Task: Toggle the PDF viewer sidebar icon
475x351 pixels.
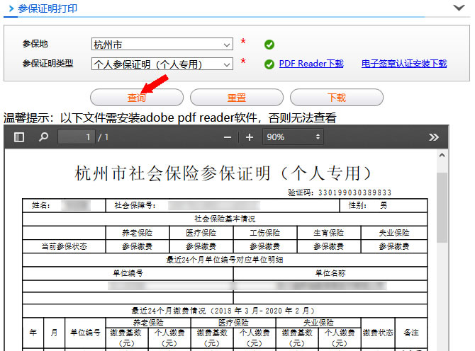Action: coord(18,137)
